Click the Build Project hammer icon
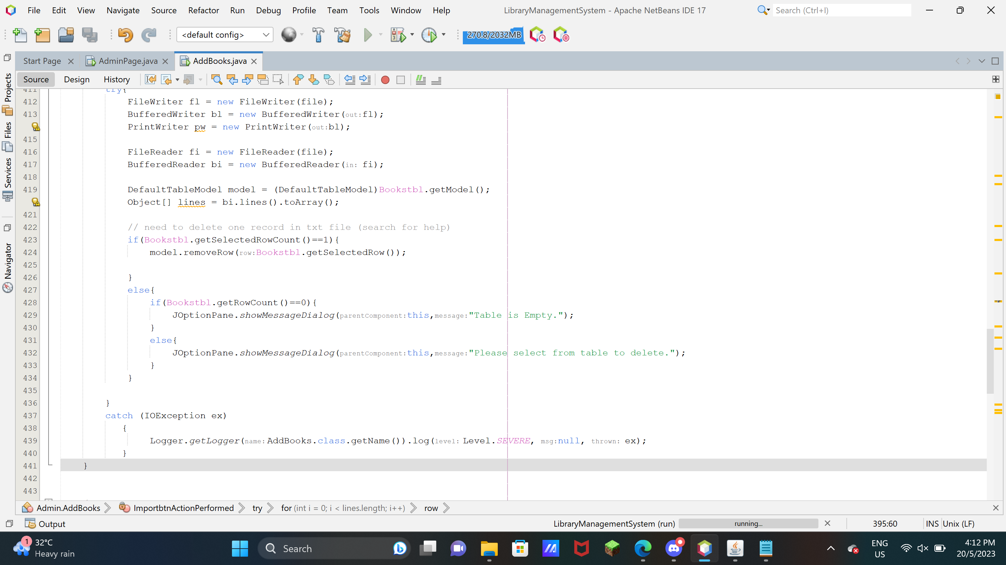The image size is (1006, 565). [318, 35]
